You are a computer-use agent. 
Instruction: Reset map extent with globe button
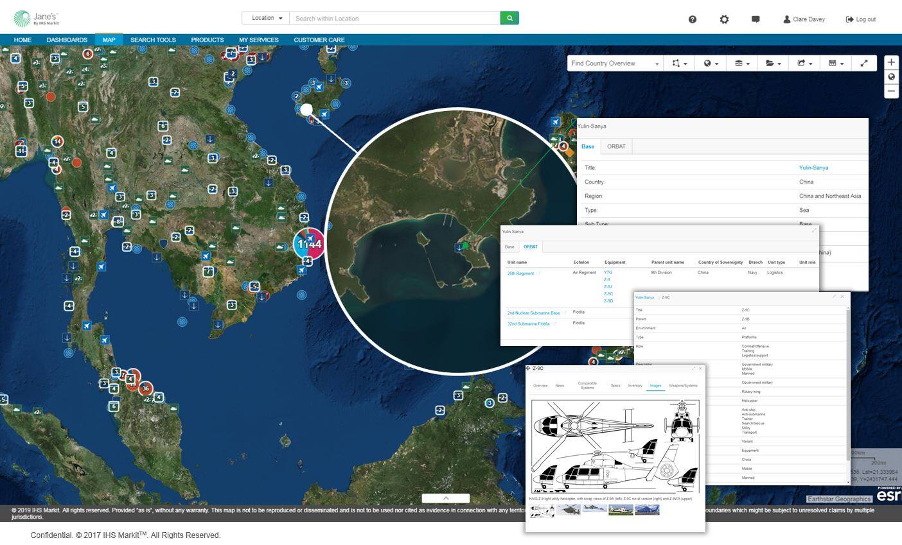(x=891, y=77)
